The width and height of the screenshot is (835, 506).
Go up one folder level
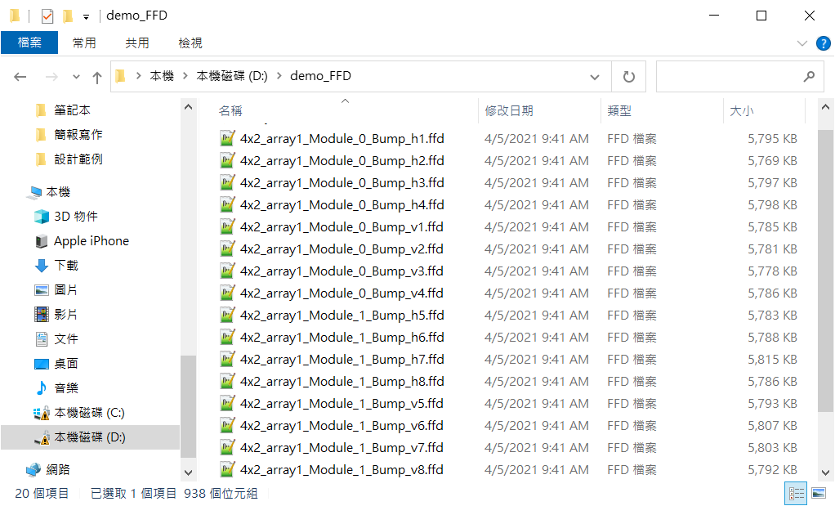(97, 78)
